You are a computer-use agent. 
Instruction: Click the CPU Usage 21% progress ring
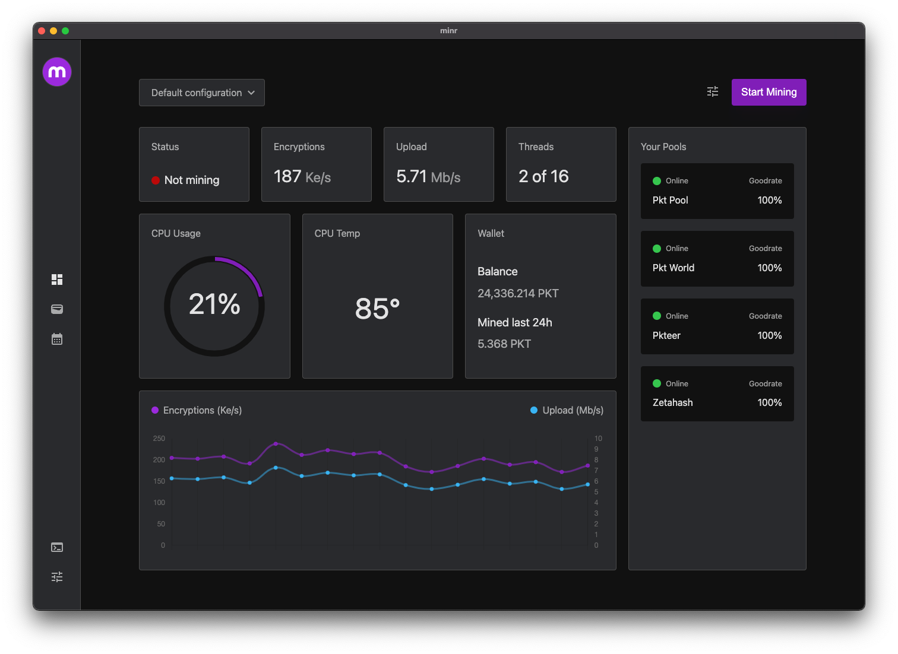click(x=214, y=306)
